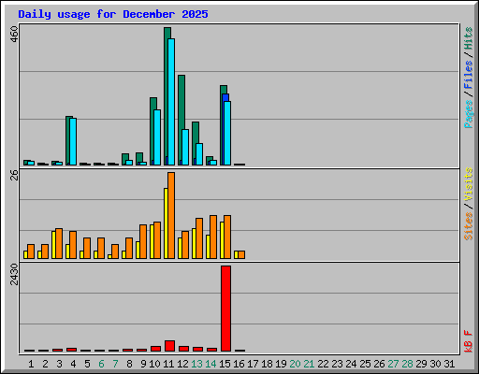Click the x-axis label for day 18
This screenshot has width=479, height=374.
(267, 364)
